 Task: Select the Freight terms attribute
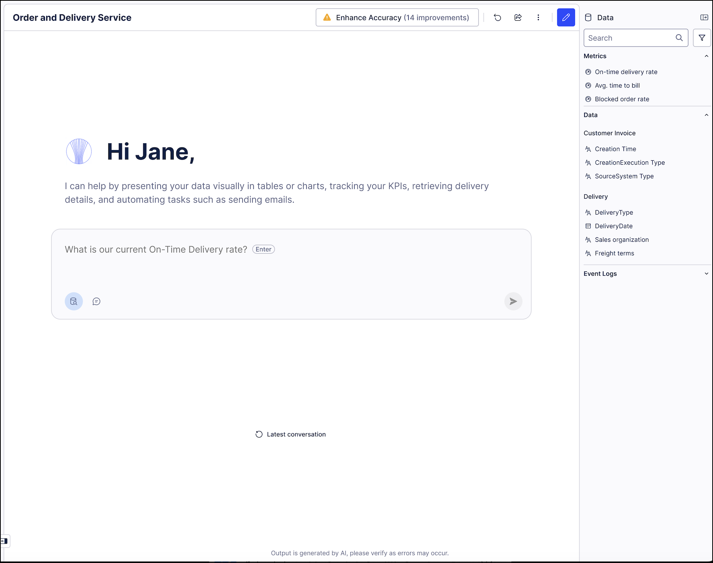[x=614, y=253]
